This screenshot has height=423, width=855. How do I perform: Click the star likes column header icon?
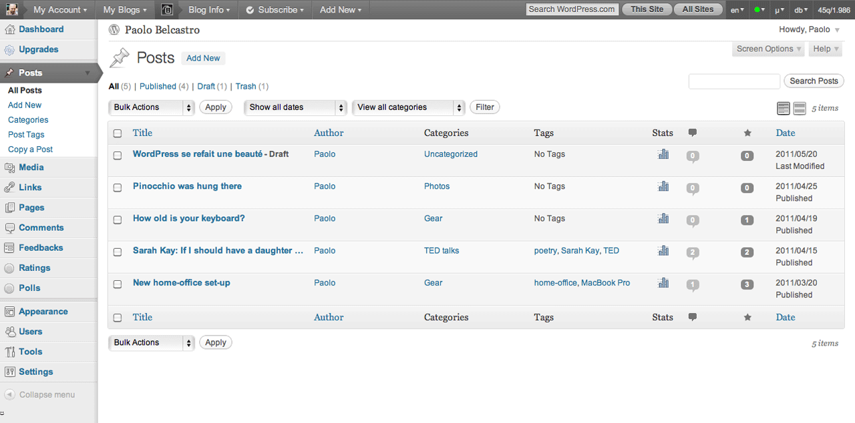747,133
